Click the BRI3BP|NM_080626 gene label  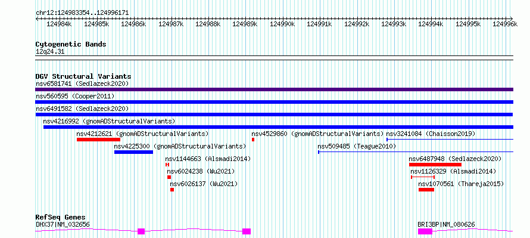point(446,224)
